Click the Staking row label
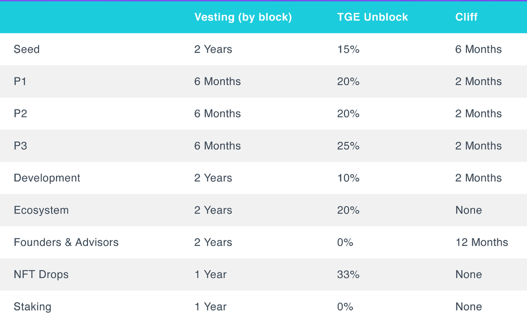 pos(32,307)
